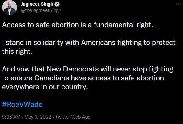This screenshot has height=124, width=183.
Task: Visit the @theJagmeetSingh handle
Action: (41, 10)
